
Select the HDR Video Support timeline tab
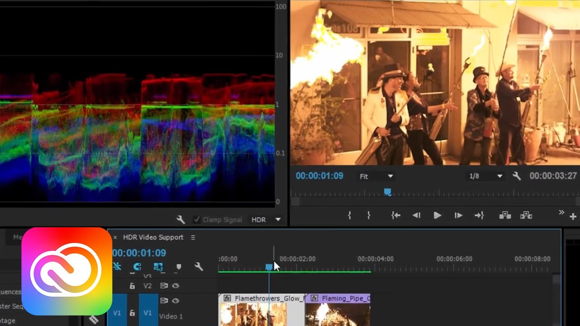click(153, 237)
